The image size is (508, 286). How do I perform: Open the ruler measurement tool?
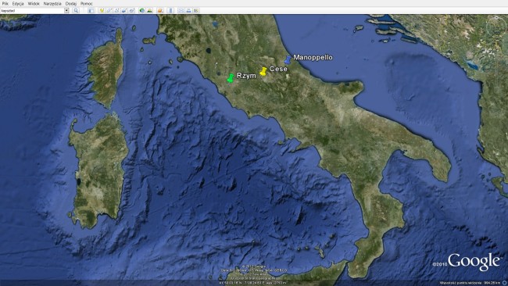click(170, 11)
